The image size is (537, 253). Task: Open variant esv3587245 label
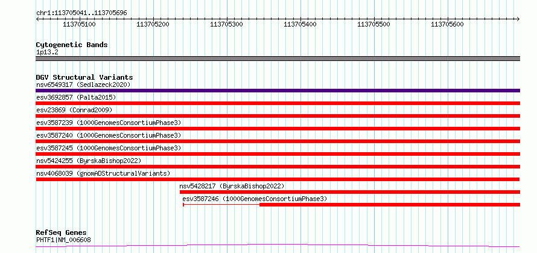tap(109, 148)
